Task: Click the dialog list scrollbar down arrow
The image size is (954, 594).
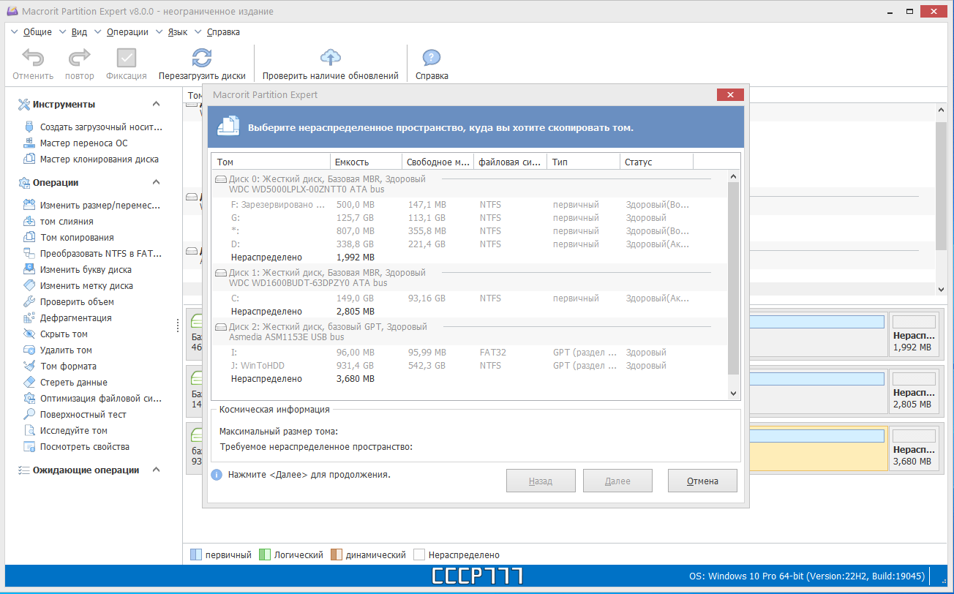Action: pos(734,394)
